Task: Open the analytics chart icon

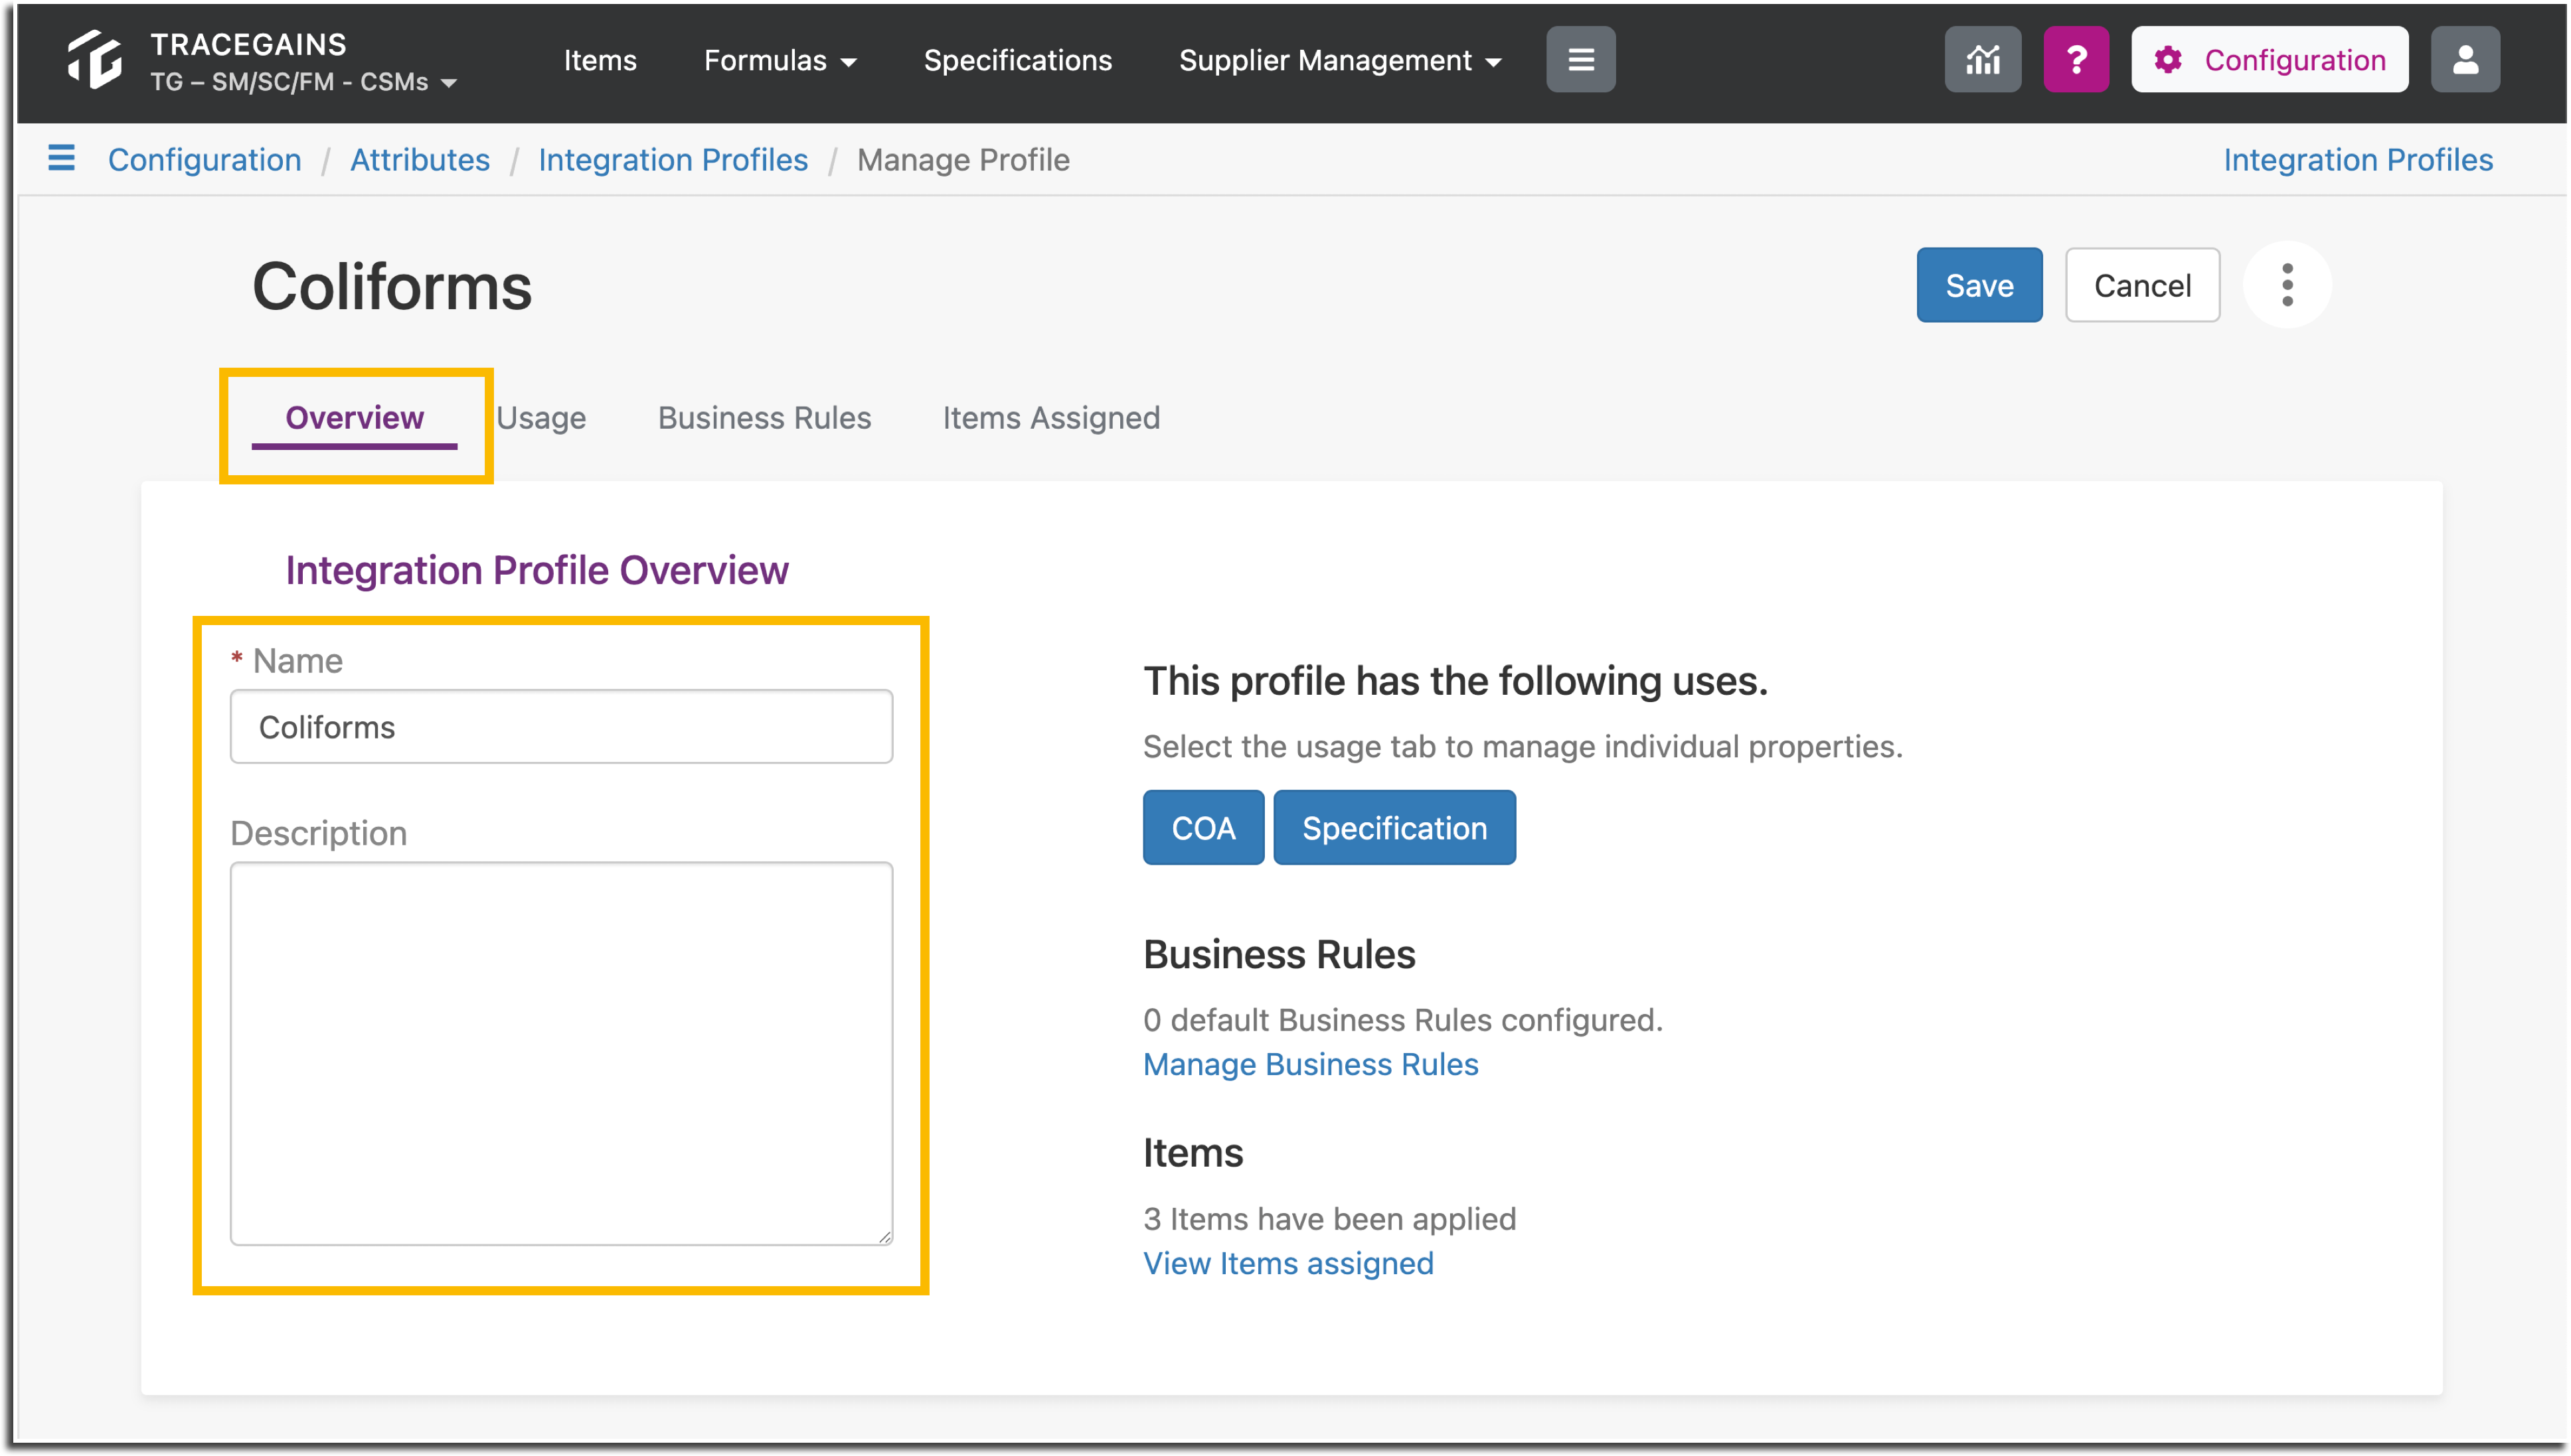Action: click(1983, 60)
